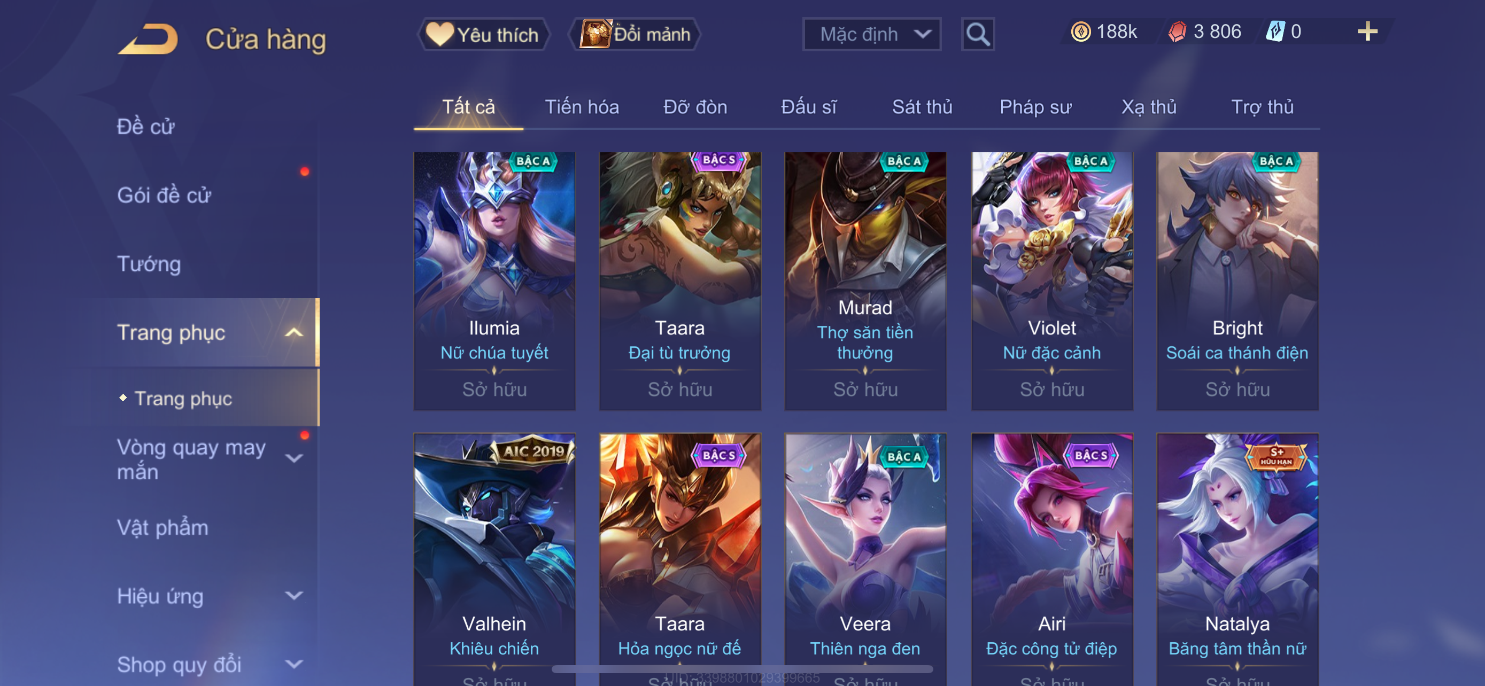
Task: Collapse the Trang phục sidebar section
Action: pos(294,332)
